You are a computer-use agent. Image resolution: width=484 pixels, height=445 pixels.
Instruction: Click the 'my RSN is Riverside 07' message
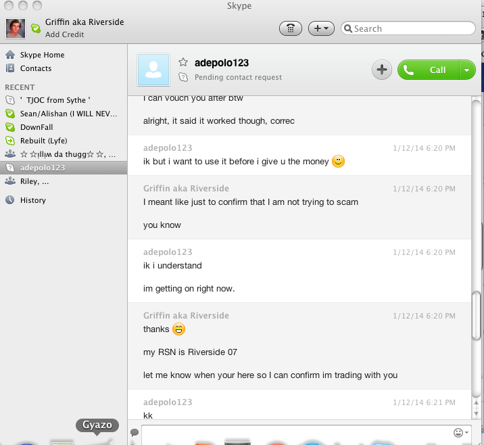[190, 352]
